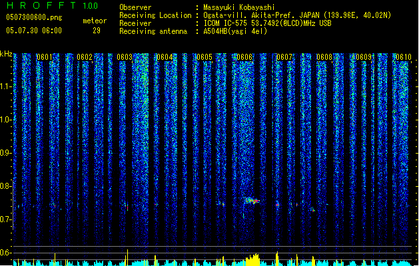Click the 'Receiving antenna' field label
The height and width of the screenshot is (266, 419).
153,31
